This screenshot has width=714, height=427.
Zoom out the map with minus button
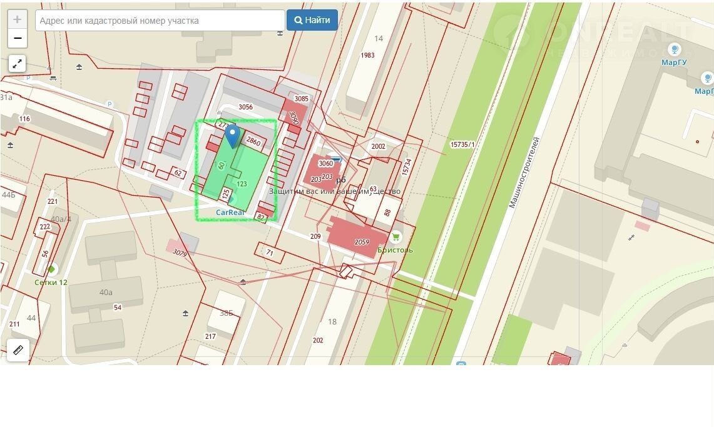(18, 39)
